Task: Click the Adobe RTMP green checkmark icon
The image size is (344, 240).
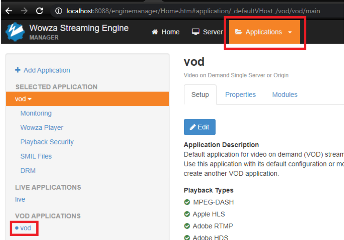Action: coord(187,226)
